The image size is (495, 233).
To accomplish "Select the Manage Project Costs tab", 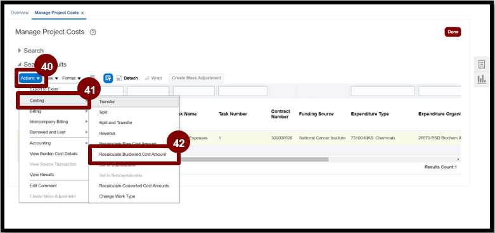I will coord(57,13).
